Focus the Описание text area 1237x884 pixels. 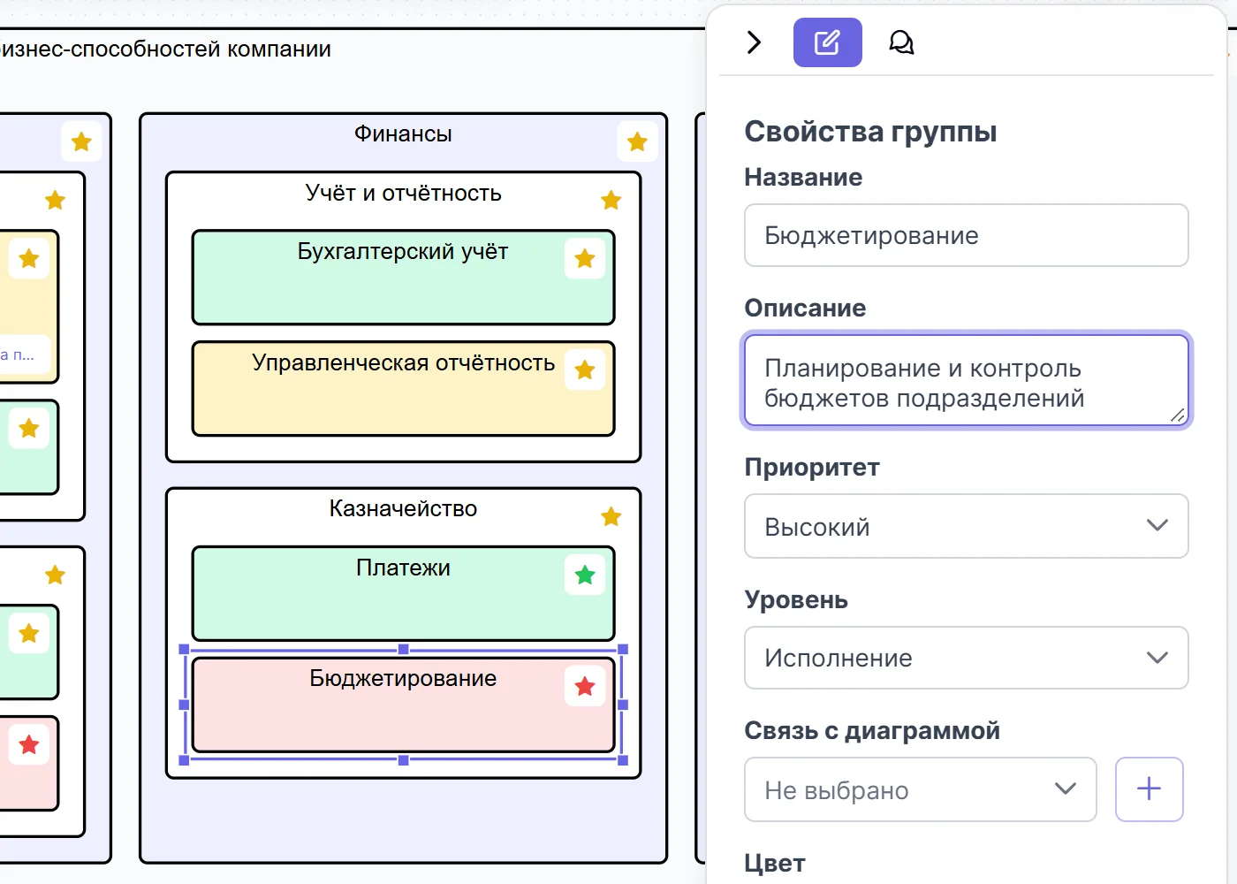pyautogui.click(x=967, y=381)
